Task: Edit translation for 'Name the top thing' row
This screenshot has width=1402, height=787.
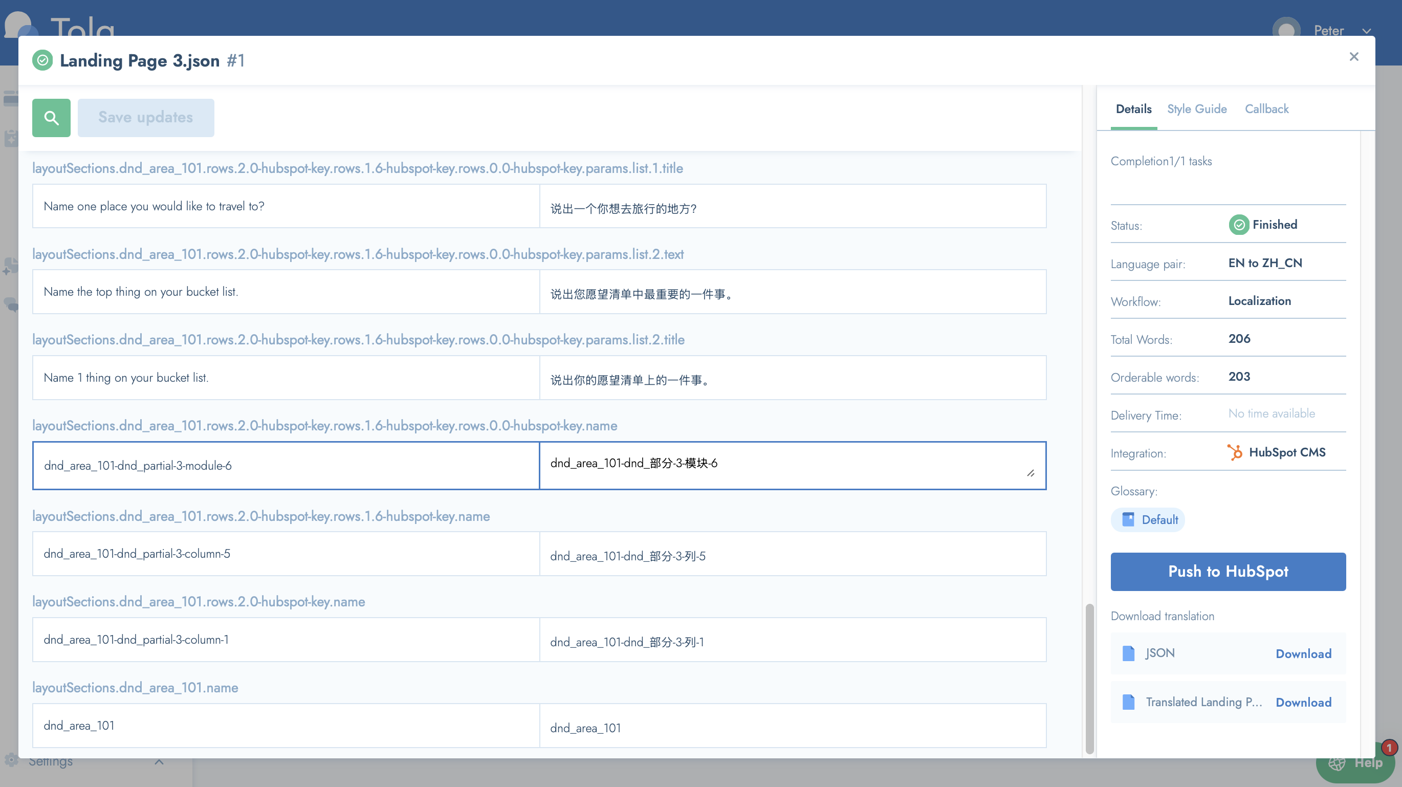Action: tap(793, 292)
